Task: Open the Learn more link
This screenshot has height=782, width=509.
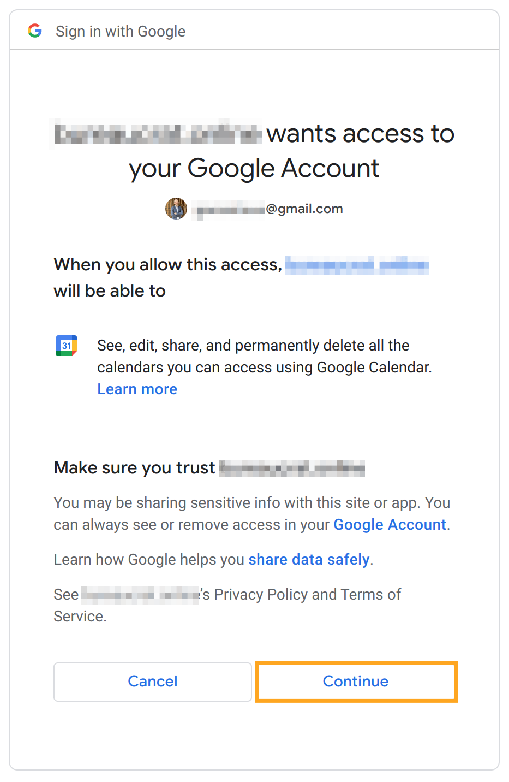Action: pyautogui.click(x=137, y=389)
